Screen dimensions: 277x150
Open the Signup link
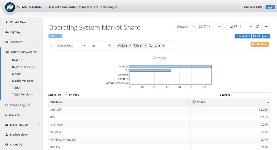click(x=15, y=32)
